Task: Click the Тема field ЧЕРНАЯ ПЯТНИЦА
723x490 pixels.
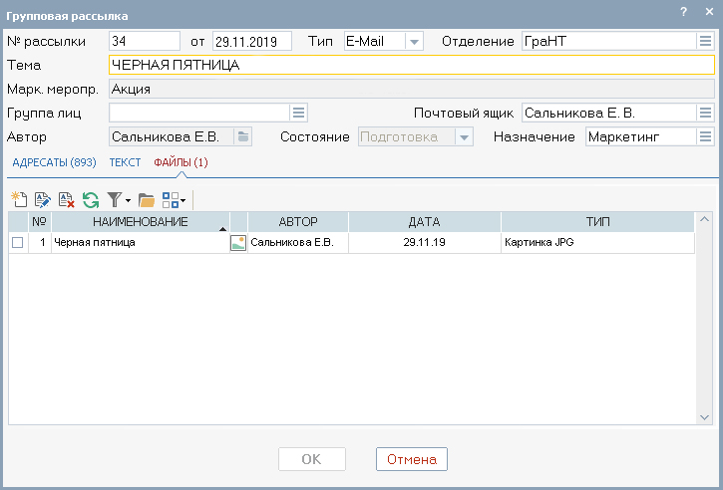Action: click(x=412, y=65)
